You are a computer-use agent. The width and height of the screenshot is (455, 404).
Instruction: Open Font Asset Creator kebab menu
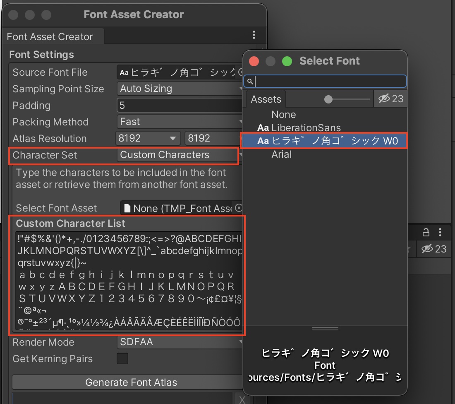(x=254, y=35)
